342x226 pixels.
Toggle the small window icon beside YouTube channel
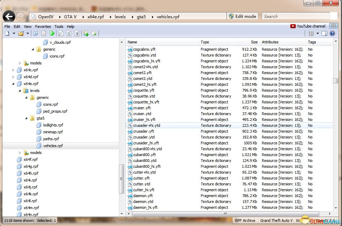click(333, 26)
